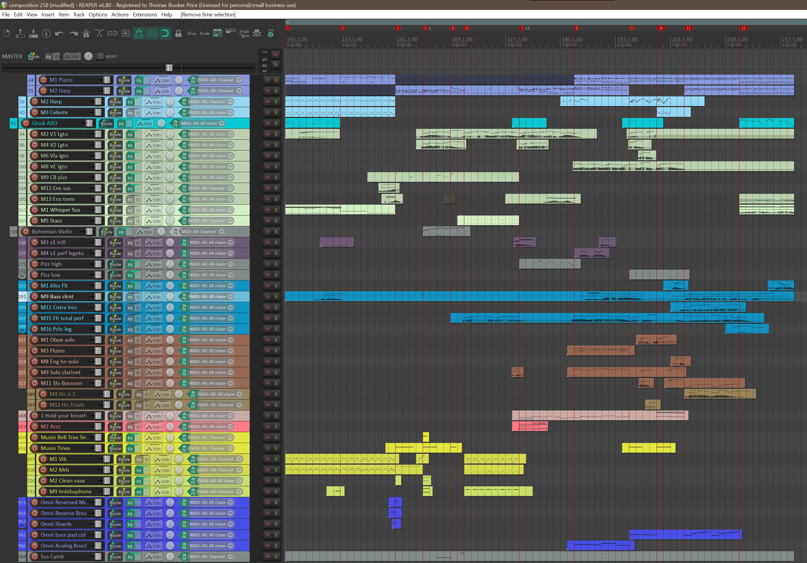Toggle master MONO button
This screenshot has height=563, width=807.
107,56
